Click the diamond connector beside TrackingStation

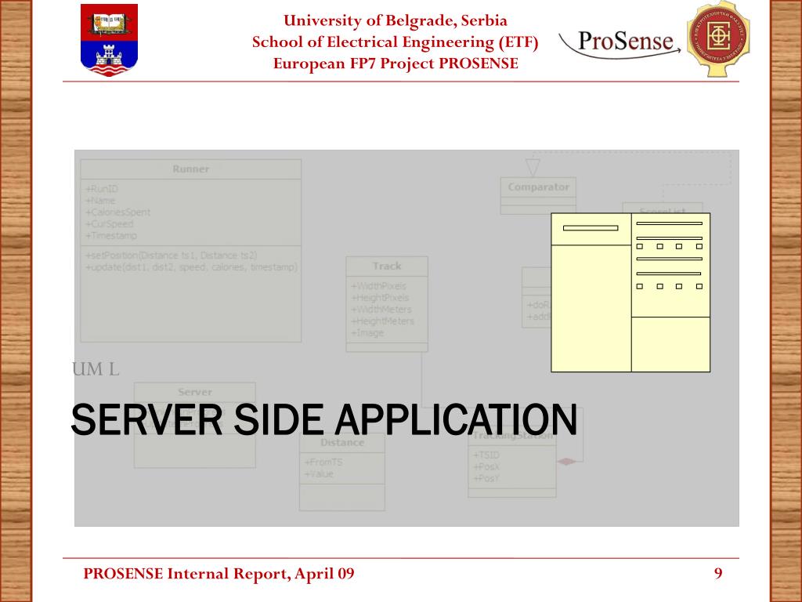click(x=566, y=462)
